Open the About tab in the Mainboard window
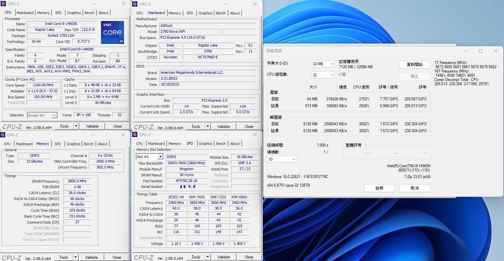This screenshot has width=504, height=261. click(235, 13)
